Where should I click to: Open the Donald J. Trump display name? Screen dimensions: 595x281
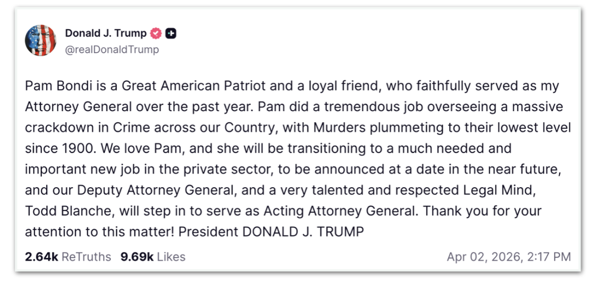[x=106, y=33]
